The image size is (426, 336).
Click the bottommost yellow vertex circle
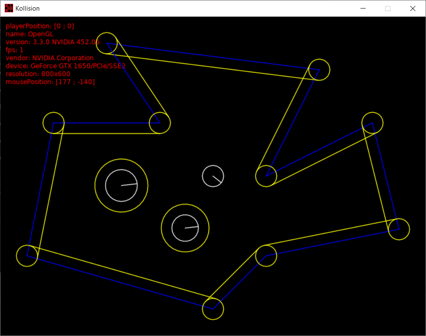pyautogui.click(x=213, y=309)
